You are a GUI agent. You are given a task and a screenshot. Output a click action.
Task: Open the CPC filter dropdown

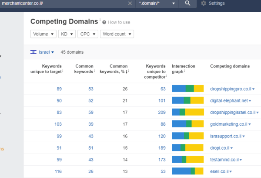coord(88,34)
